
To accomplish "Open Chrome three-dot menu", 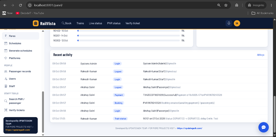I will tap(271, 5).
